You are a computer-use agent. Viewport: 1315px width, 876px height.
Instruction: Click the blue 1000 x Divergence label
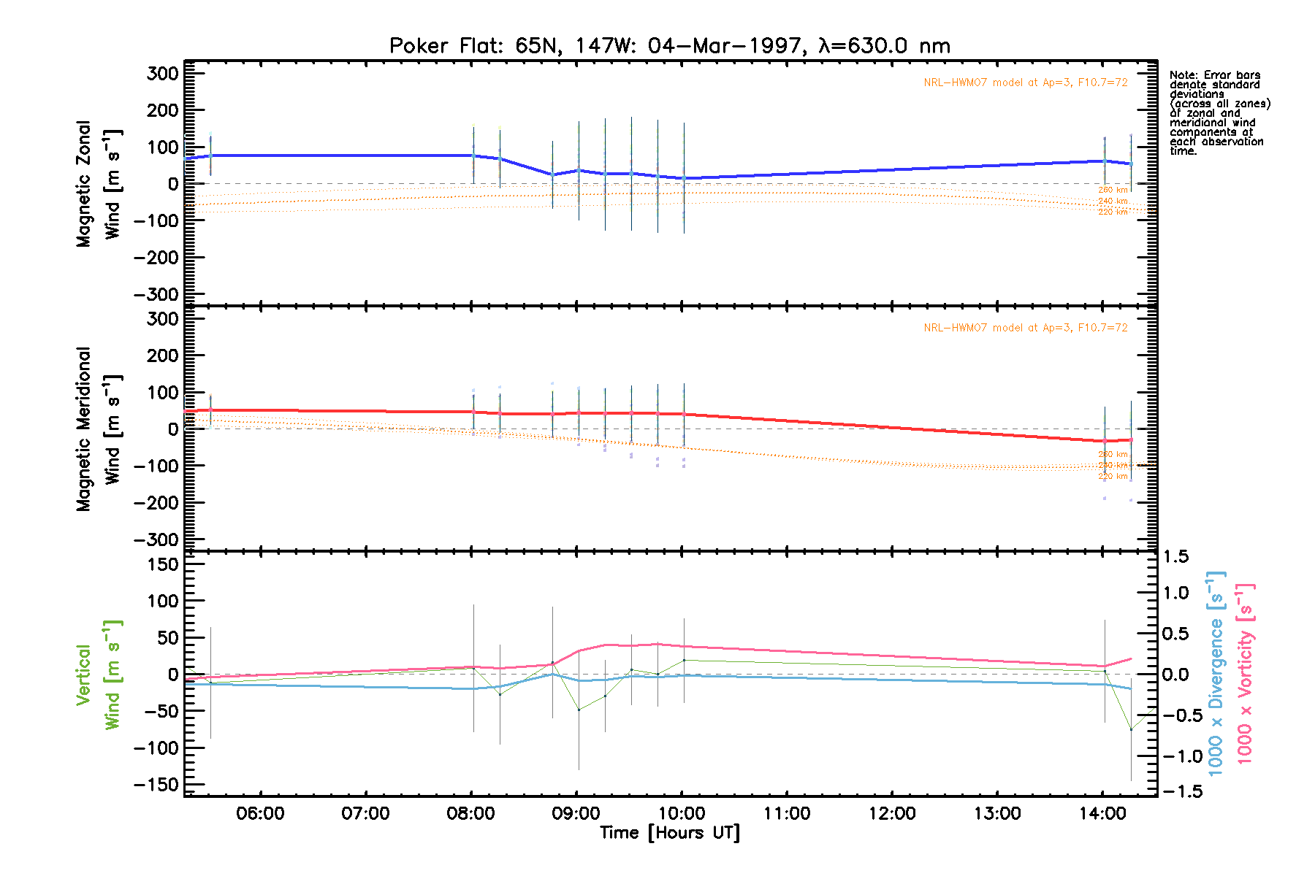[1215, 674]
